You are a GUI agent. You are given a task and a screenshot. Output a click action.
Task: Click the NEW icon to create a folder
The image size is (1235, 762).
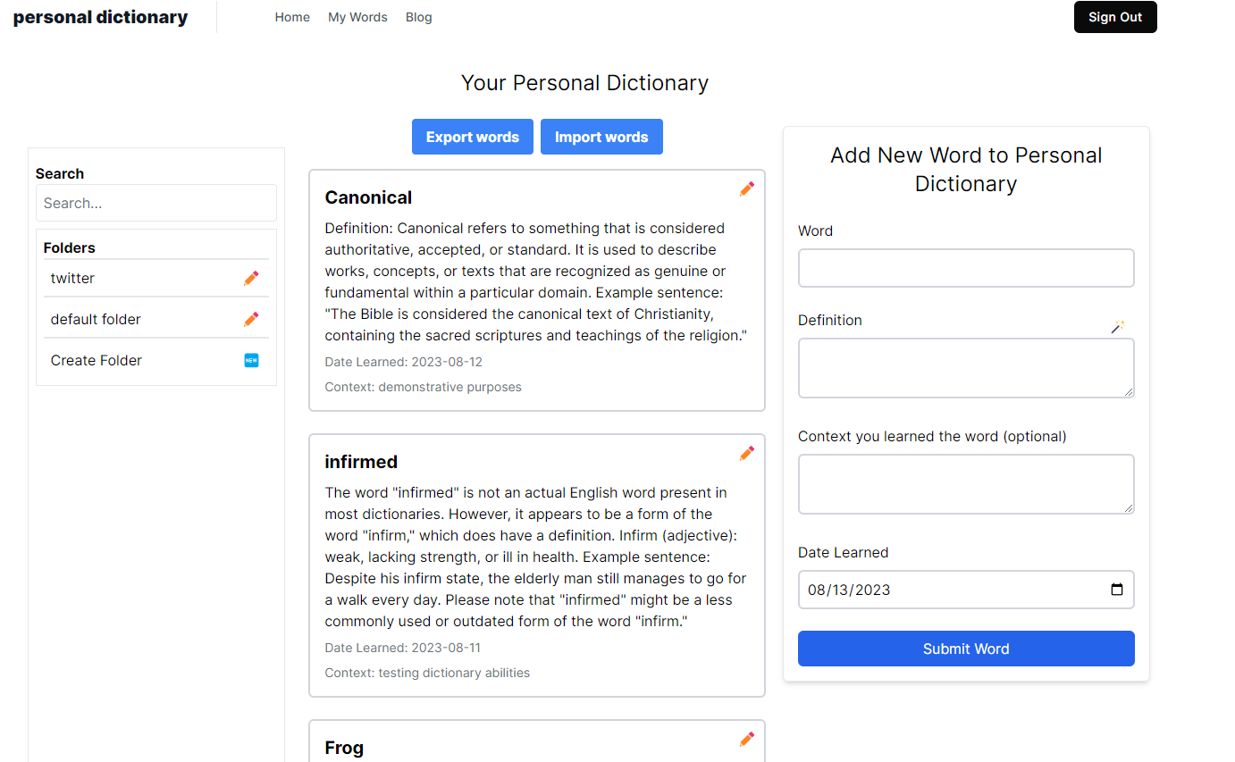[x=252, y=360]
